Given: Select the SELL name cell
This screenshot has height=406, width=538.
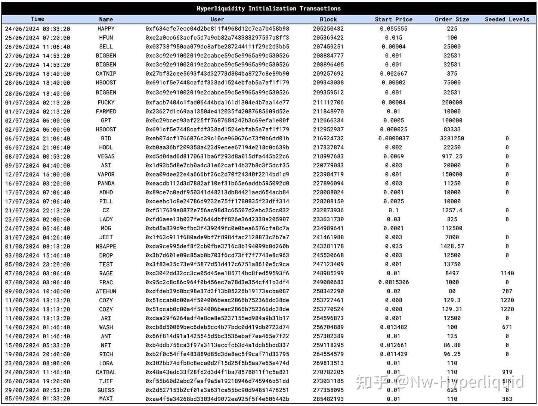Looking at the screenshot, I should coord(106,47).
